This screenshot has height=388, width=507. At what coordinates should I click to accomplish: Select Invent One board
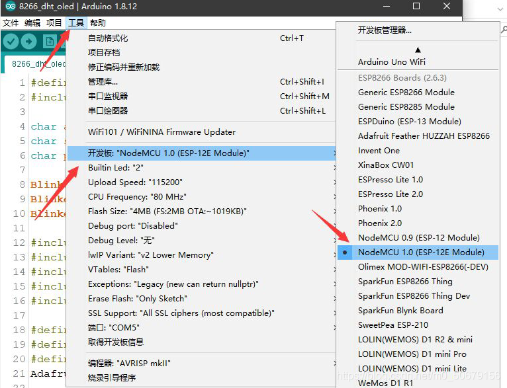click(418, 151)
